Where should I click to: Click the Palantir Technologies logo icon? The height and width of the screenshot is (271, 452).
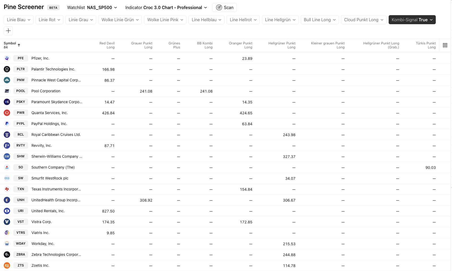tap(7, 69)
